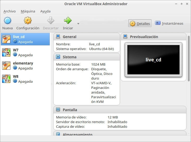Click the greyed Descartar down-arrow icon
191x142 pixels.
click(51, 20)
